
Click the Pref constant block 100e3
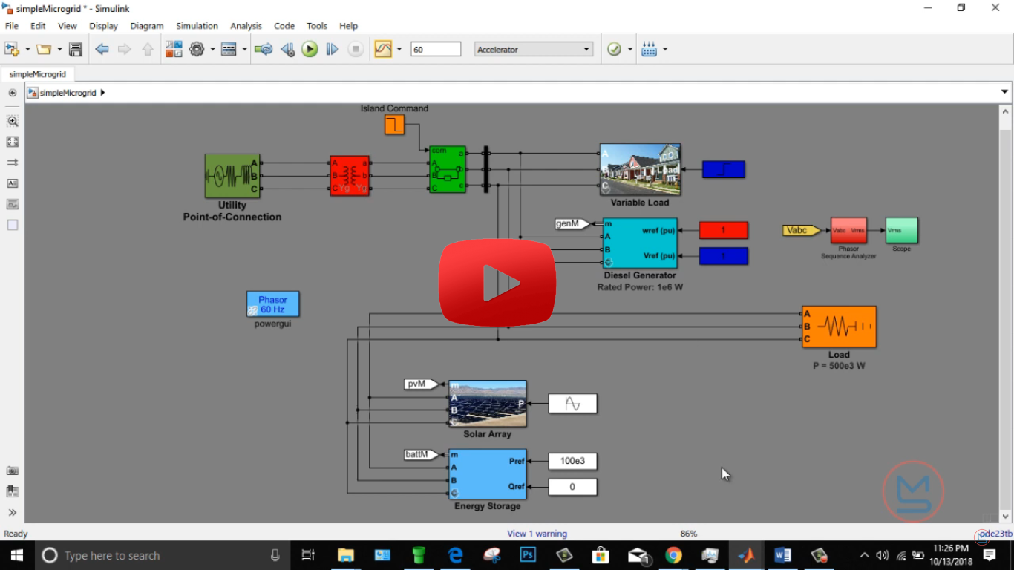(572, 461)
